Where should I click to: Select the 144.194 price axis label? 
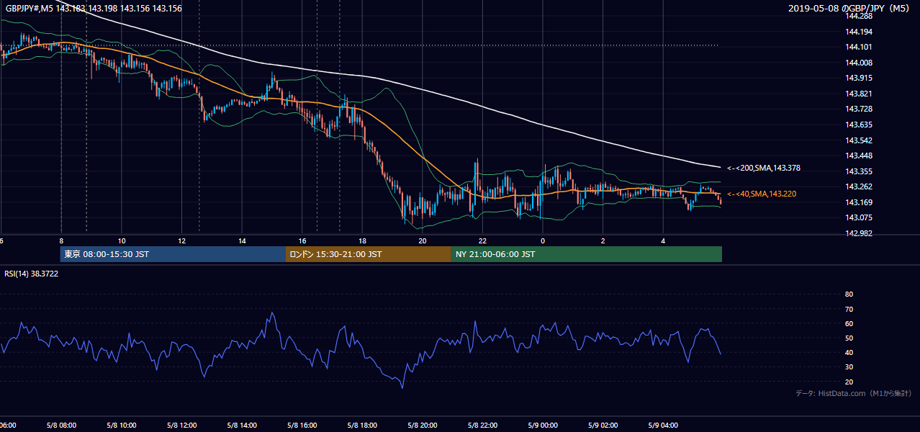pos(858,32)
